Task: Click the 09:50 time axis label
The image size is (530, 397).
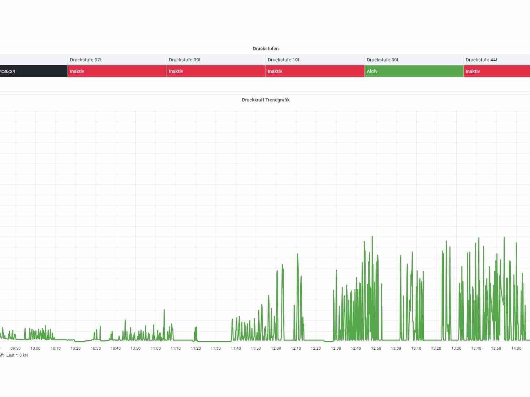Action: 16,349
